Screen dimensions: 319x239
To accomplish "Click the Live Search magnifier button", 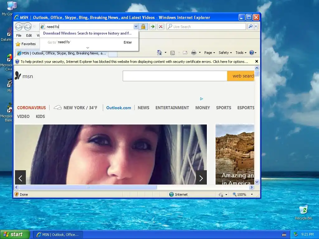I will coord(251,27).
